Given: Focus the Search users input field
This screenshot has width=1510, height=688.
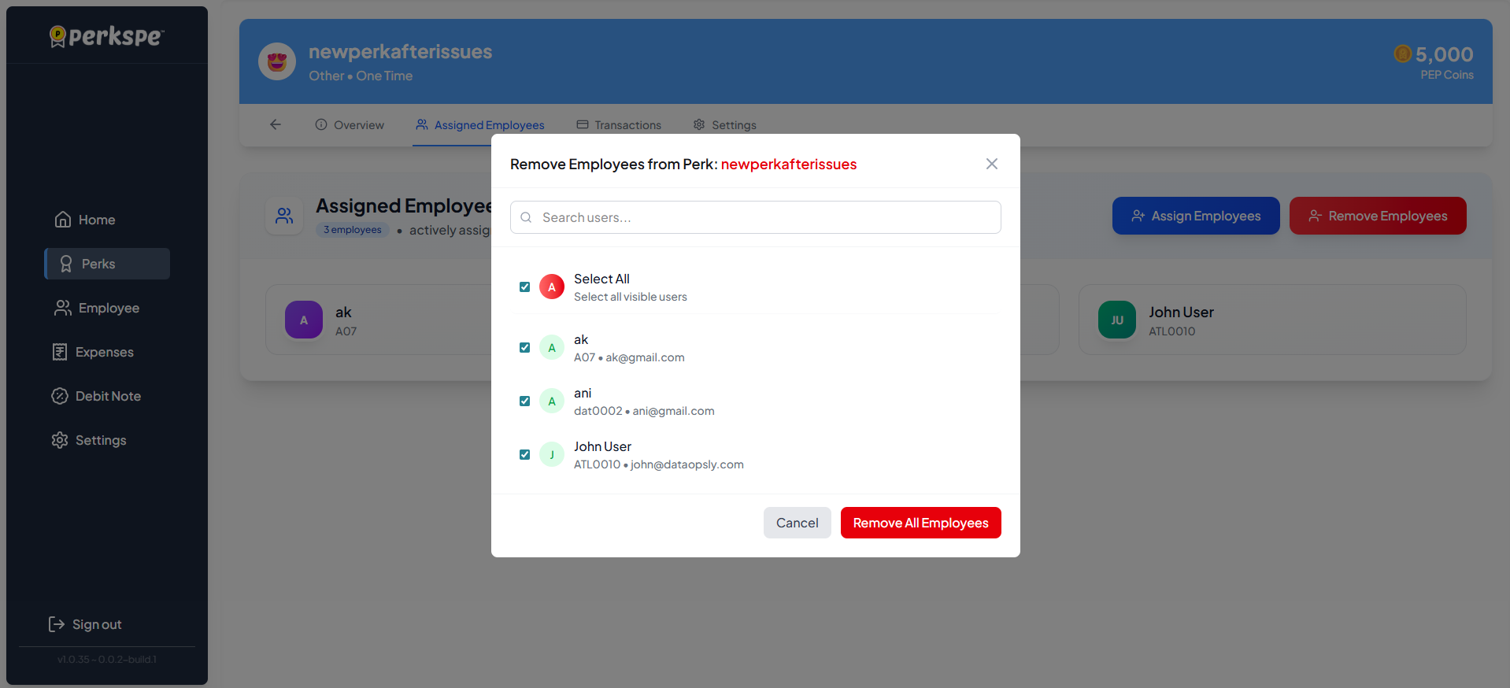Looking at the screenshot, I should (x=756, y=217).
